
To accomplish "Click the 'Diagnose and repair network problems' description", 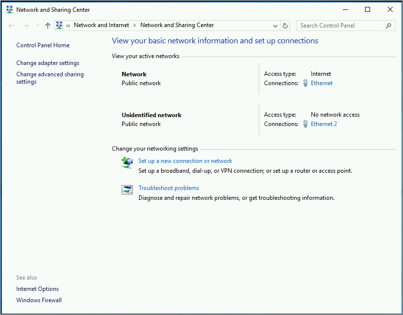I will click(236, 198).
